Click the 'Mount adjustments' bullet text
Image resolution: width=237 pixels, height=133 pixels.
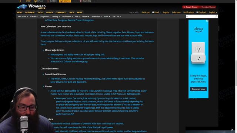coord(54,50)
